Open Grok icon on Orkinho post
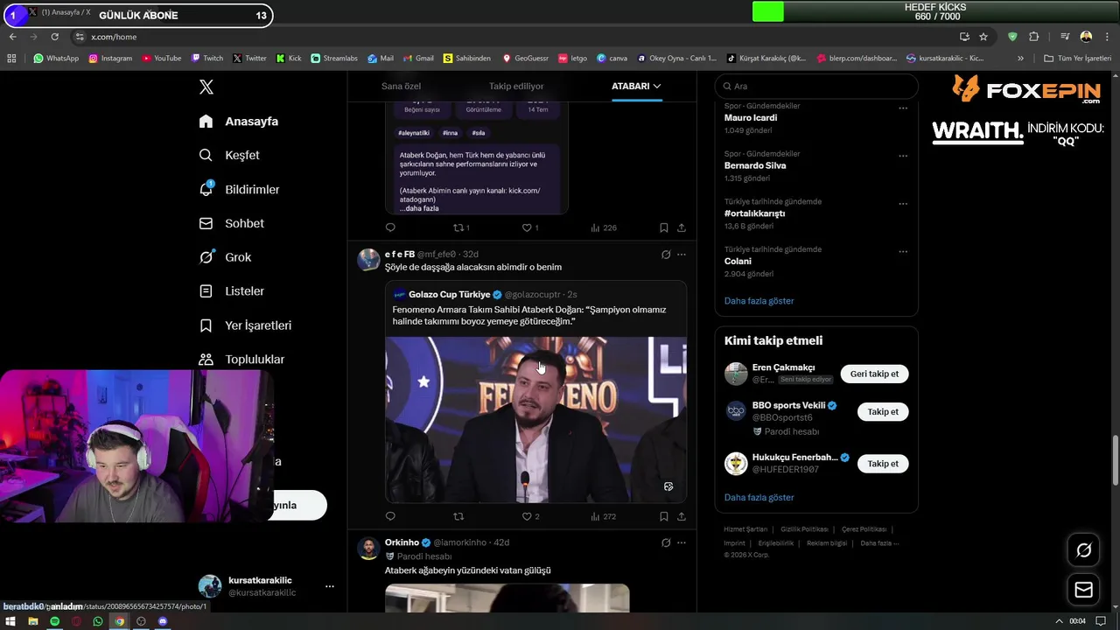 click(x=666, y=542)
